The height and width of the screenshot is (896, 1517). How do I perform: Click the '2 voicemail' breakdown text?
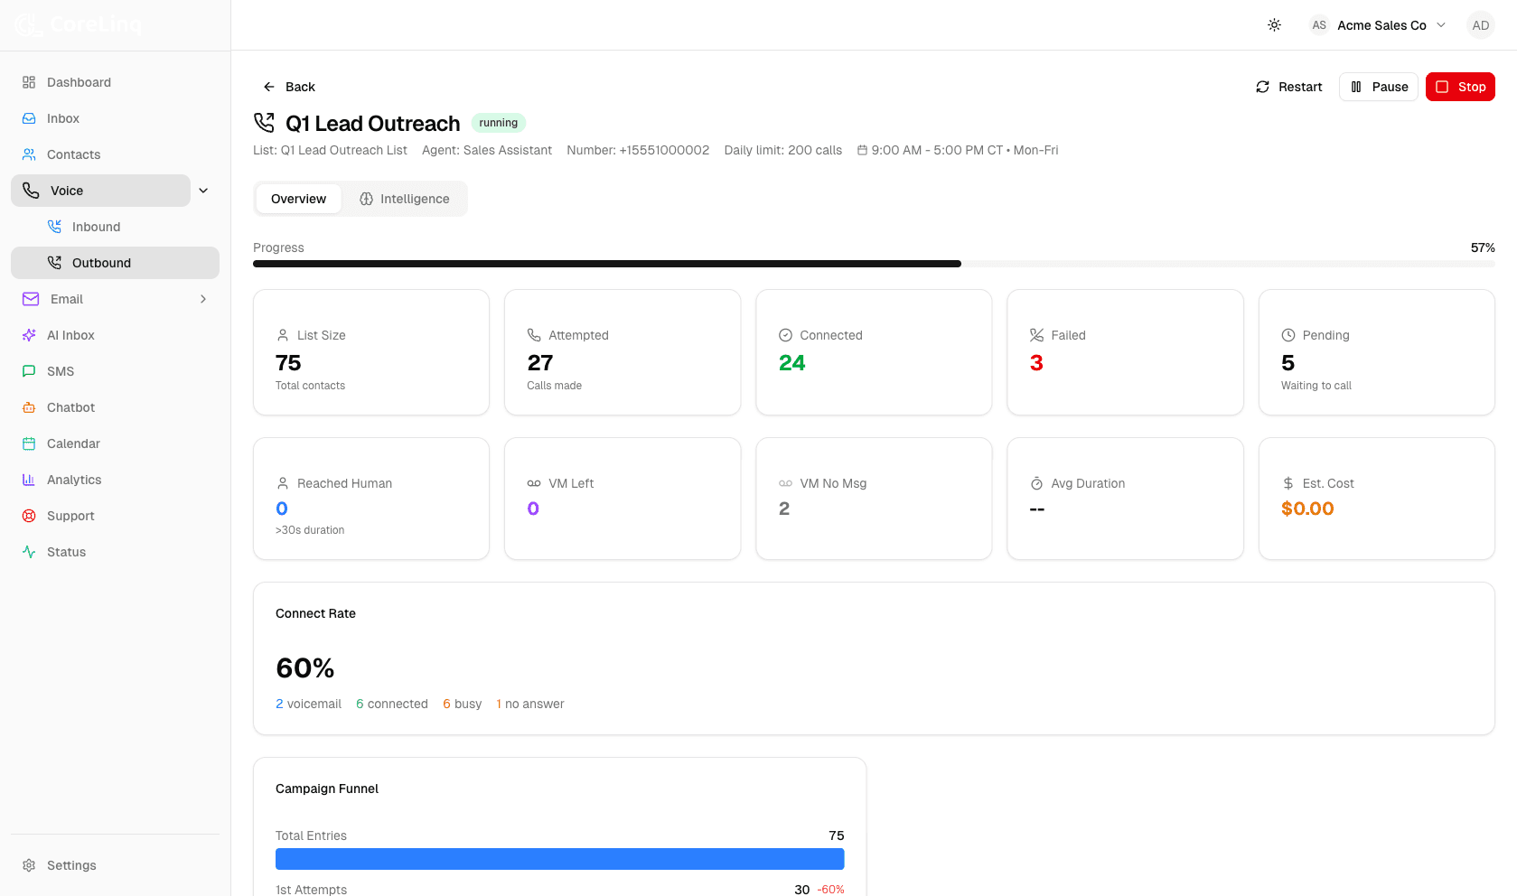click(308, 704)
